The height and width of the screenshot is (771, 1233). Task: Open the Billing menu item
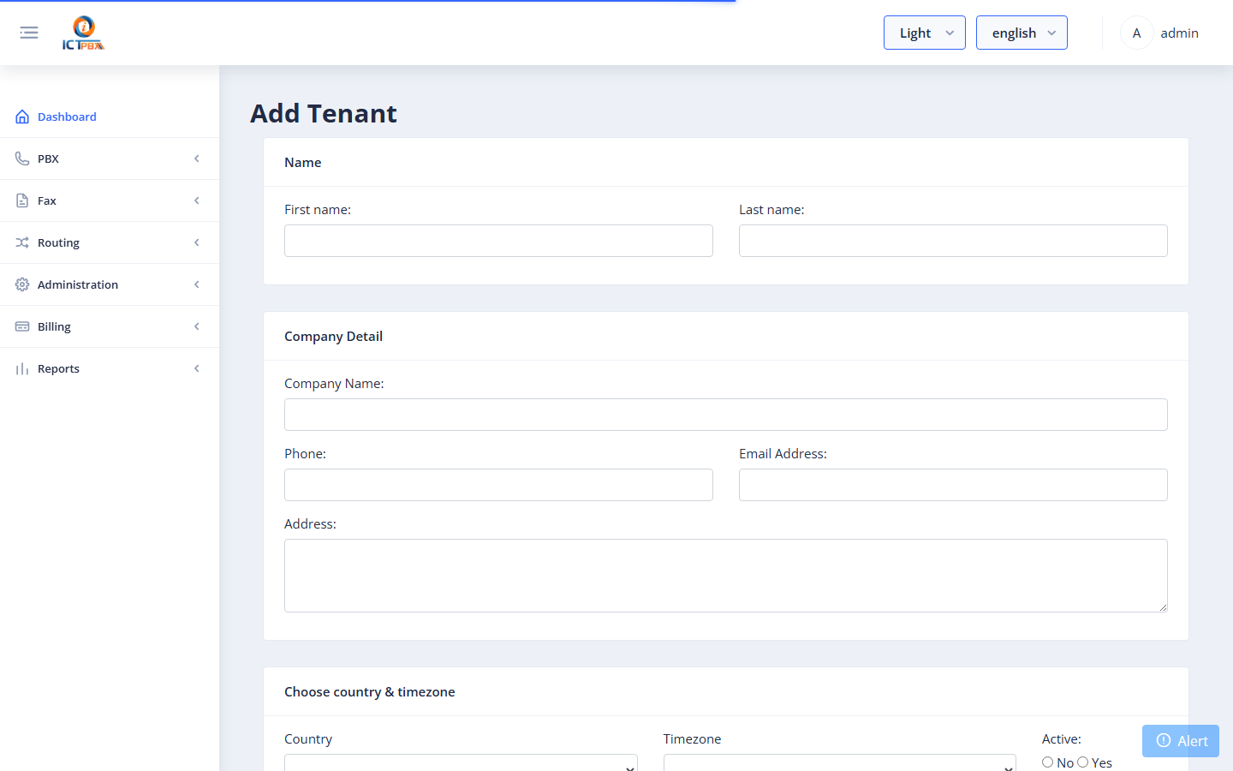[110, 326]
